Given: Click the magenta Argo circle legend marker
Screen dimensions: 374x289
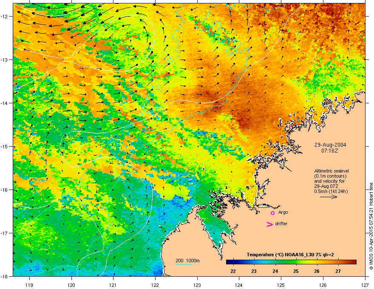Looking at the screenshot, I should click(x=272, y=213).
